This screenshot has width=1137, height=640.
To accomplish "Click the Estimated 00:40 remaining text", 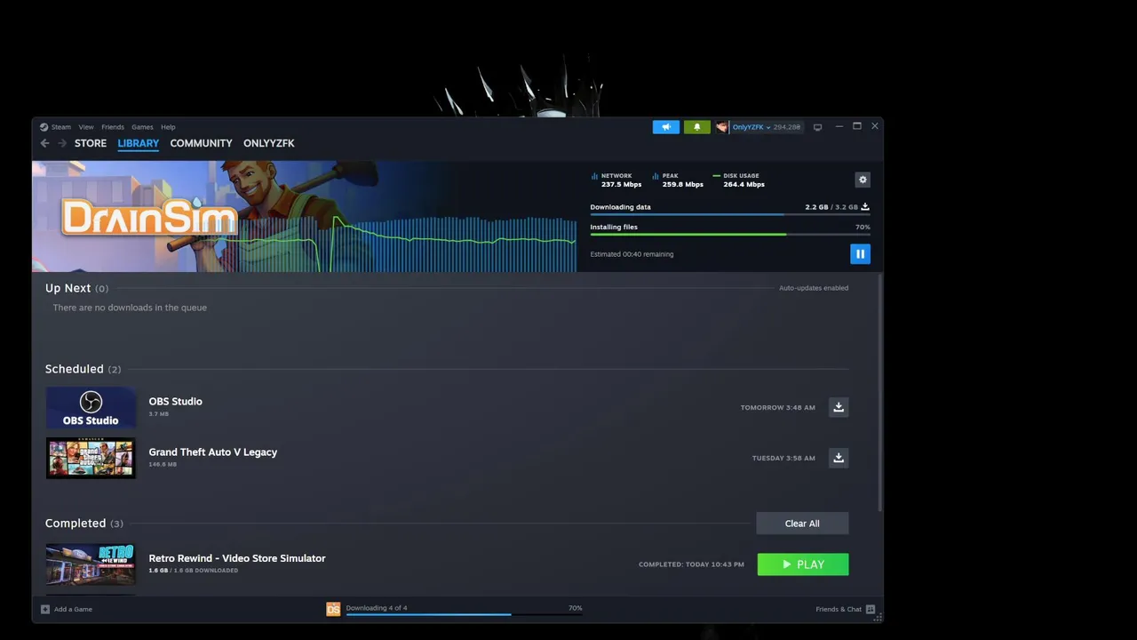I will point(632,254).
